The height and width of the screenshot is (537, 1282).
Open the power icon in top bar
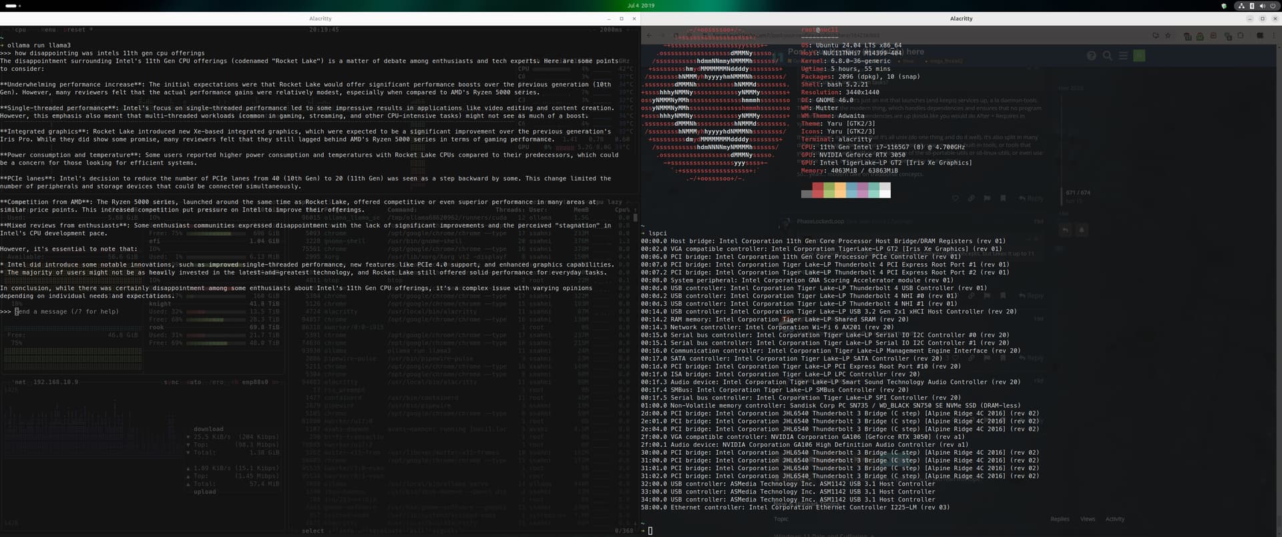[x=1273, y=5]
